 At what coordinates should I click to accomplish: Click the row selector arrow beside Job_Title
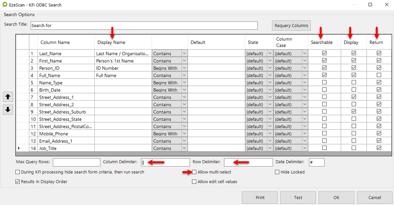click(x=19, y=148)
